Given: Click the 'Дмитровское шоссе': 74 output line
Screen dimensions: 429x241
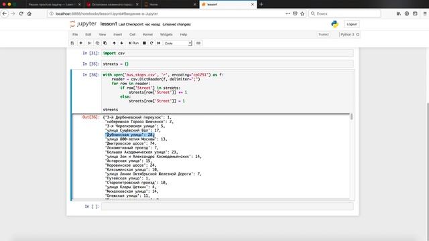Looking at the screenshot, I should (131, 143).
